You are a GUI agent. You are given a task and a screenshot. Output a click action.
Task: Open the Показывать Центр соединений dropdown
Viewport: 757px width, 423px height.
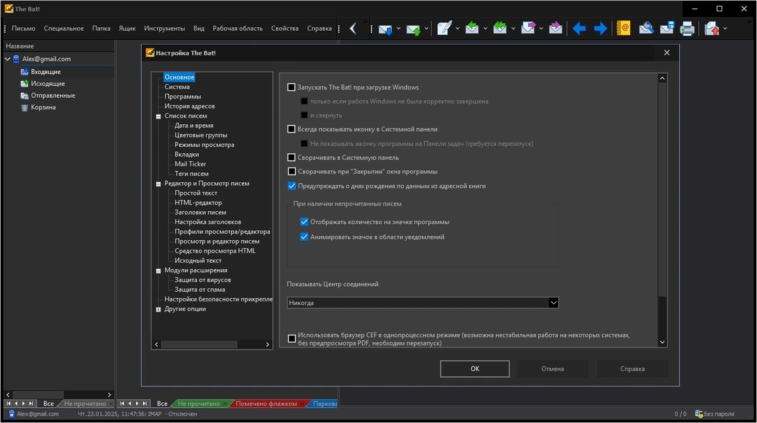553,303
